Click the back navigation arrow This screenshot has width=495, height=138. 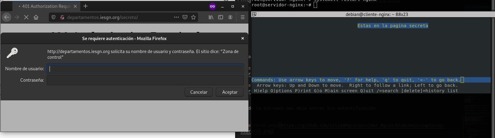7,17
